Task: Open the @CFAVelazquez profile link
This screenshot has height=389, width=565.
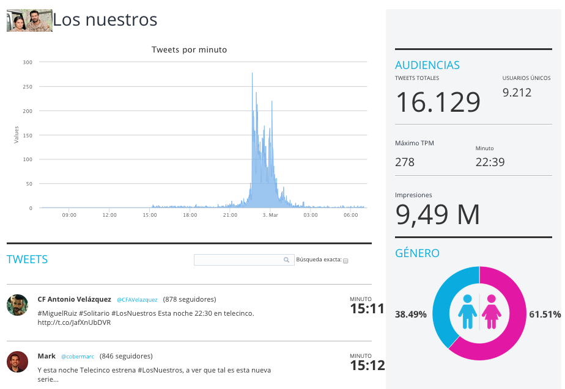Action: click(137, 300)
